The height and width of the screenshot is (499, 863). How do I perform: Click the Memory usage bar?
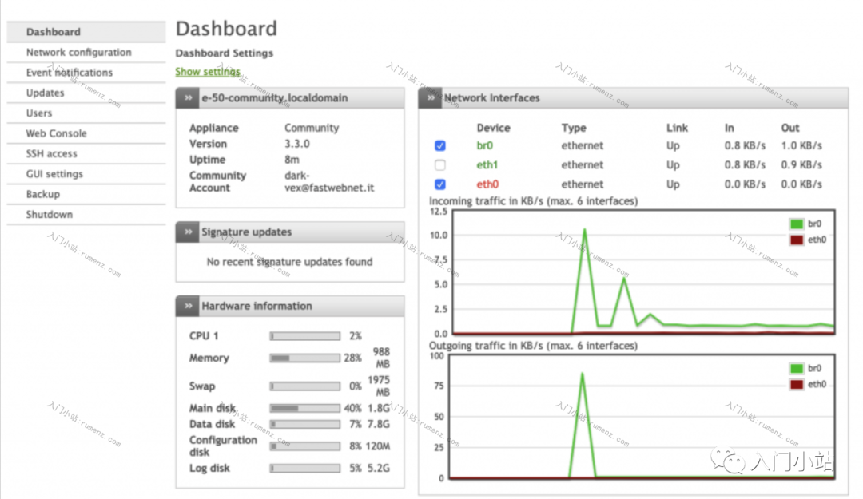click(x=305, y=358)
